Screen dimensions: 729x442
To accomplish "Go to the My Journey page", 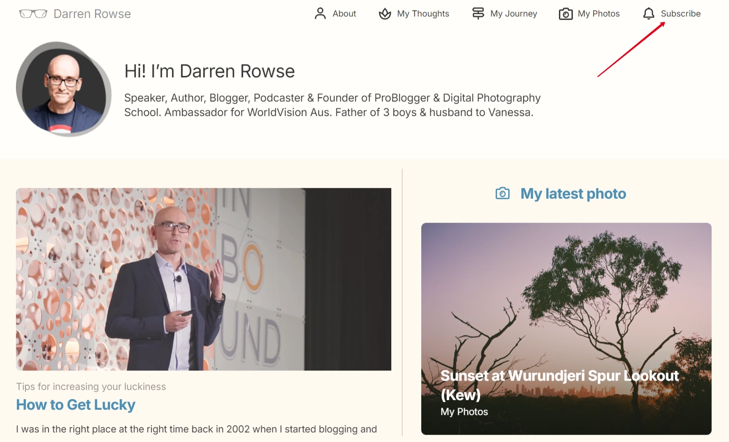I will 514,14.
